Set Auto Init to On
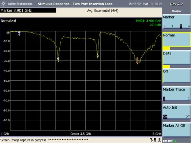This screenshot has height=143, width=191. coord(165,116)
